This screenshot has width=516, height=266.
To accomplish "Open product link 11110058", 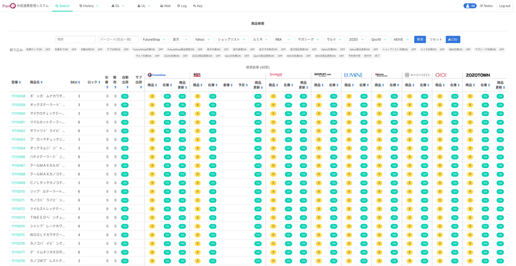I will pos(18,97).
